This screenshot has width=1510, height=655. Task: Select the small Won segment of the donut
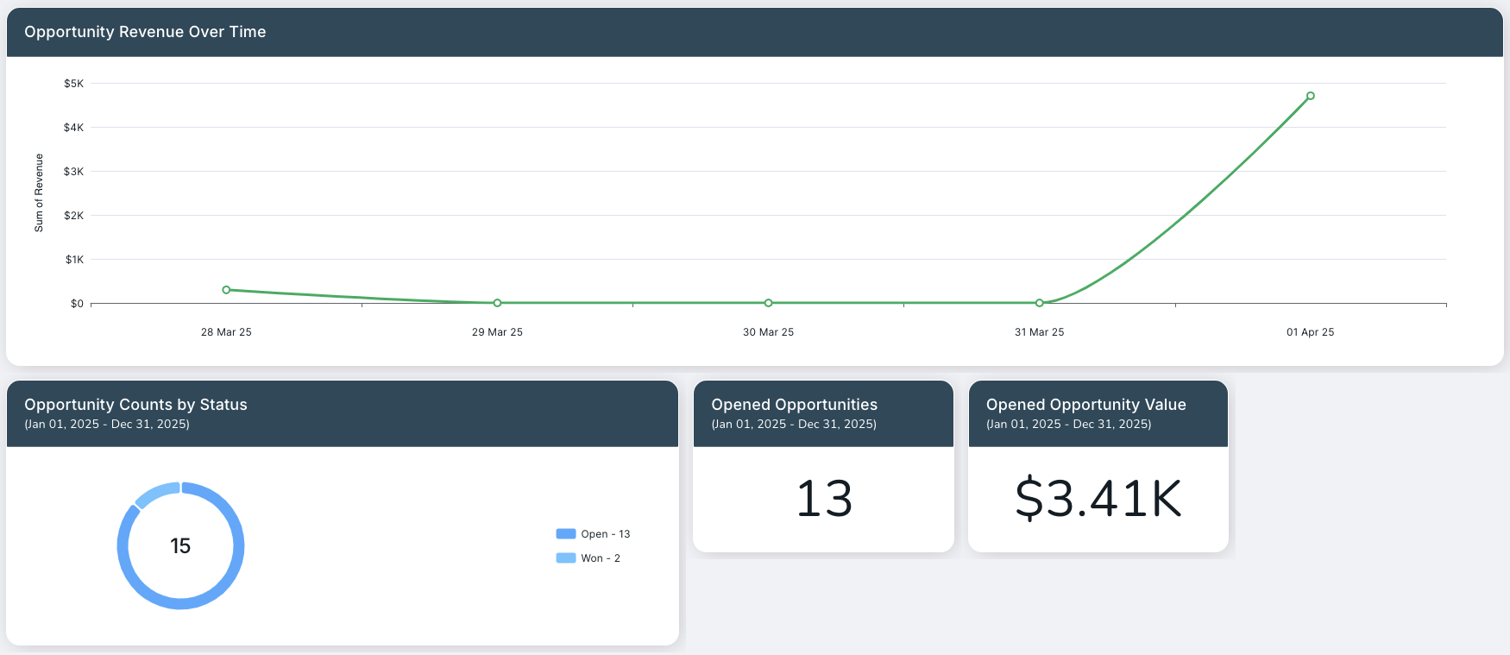(156, 493)
